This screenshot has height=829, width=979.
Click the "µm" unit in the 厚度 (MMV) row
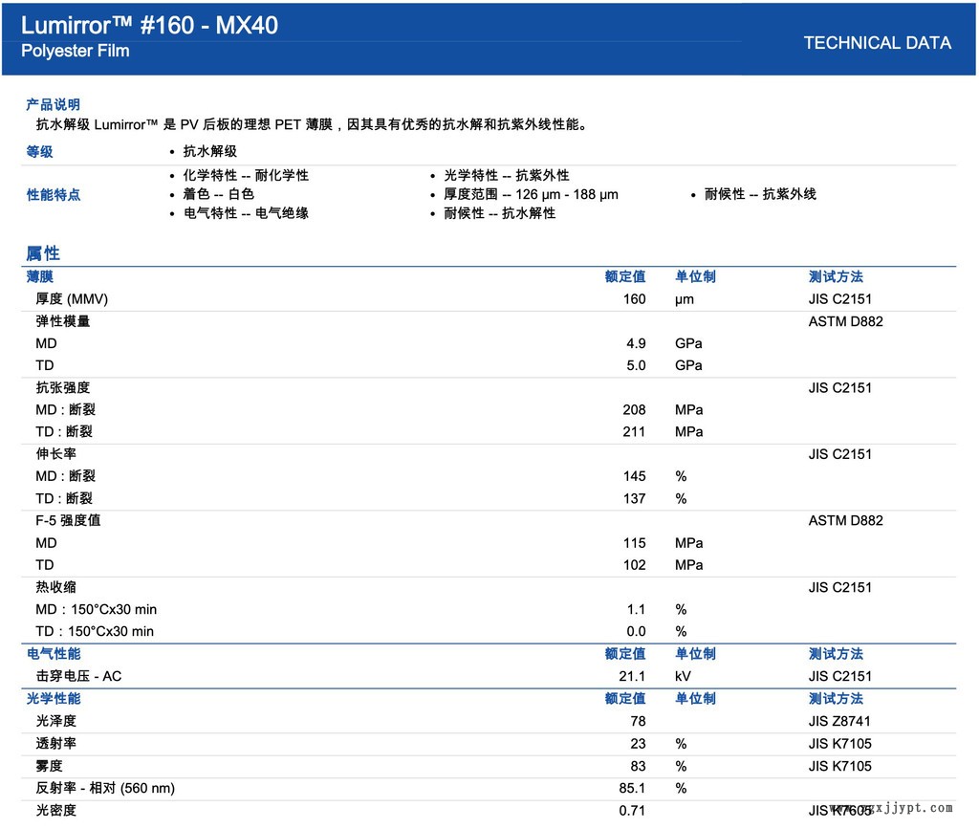tap(685, 299)
